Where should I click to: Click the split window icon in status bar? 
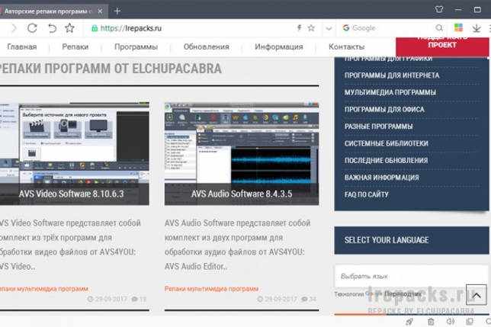pos(470,322)
